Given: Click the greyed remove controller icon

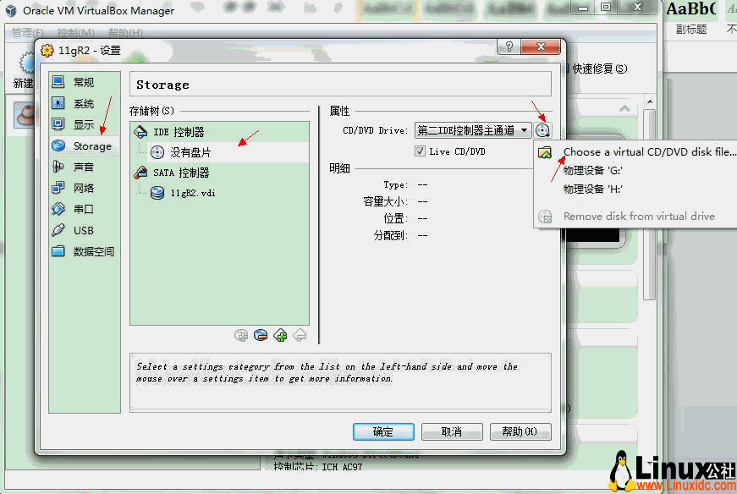Looking at the screenshot, I should pos(300,335).
